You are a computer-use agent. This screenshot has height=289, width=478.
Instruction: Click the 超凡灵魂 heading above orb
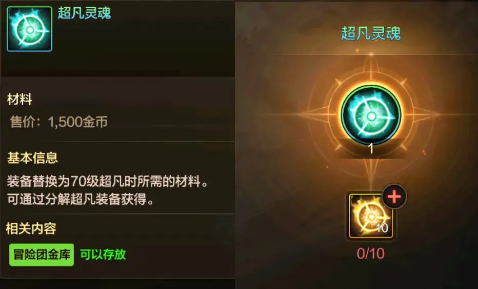click(371, 33)
